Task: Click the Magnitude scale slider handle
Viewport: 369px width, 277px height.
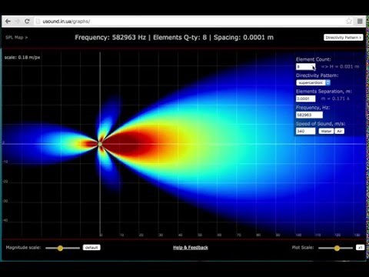Action: click(x=60, y=248)
